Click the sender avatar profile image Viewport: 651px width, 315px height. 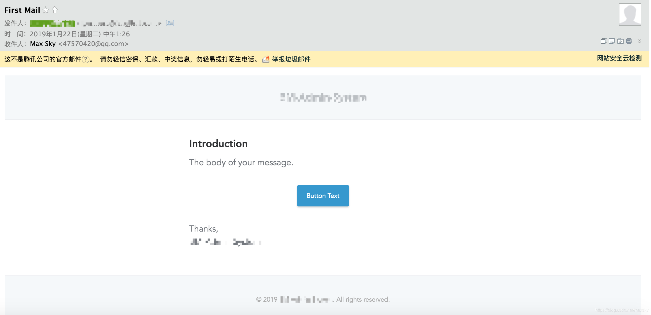click(630, 14)
